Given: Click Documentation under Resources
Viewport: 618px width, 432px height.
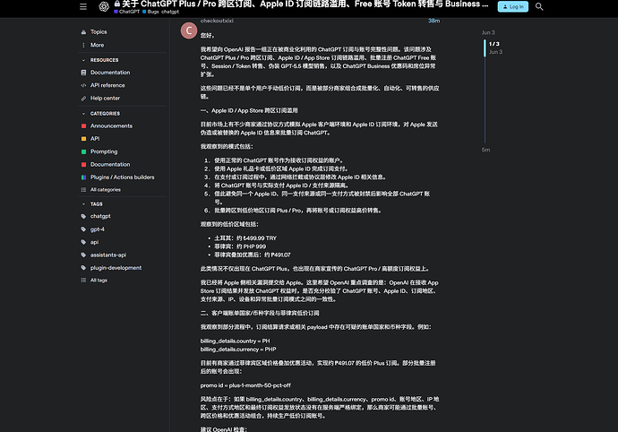Looking at the screenshot, I should [110, 73].
